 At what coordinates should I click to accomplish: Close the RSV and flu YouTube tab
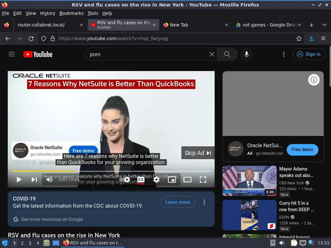pyautogui.click(x=154, y=25)
